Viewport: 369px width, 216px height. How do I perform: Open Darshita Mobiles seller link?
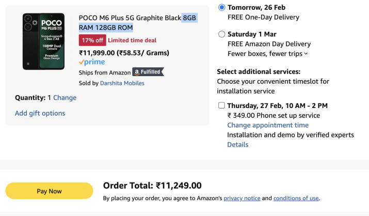click(122, 83)
